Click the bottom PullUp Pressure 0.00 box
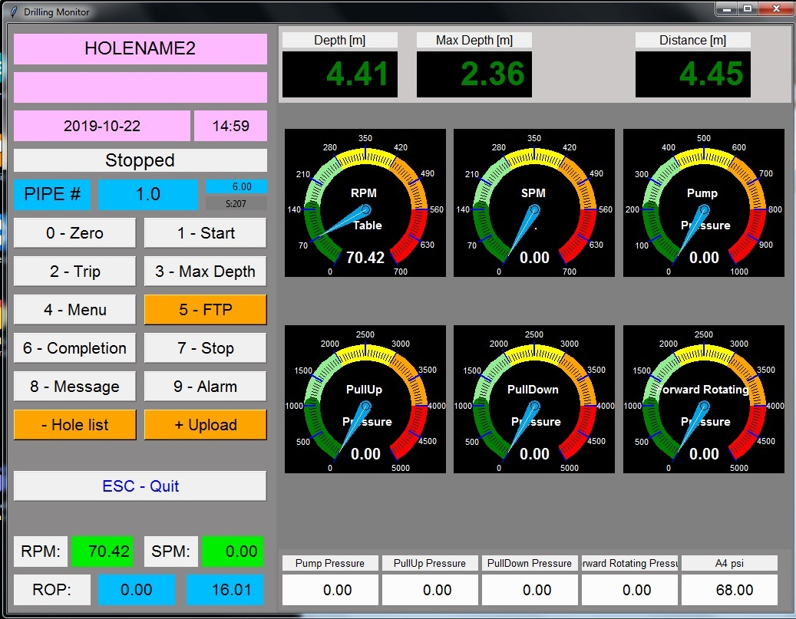 (x=430, y=590)
